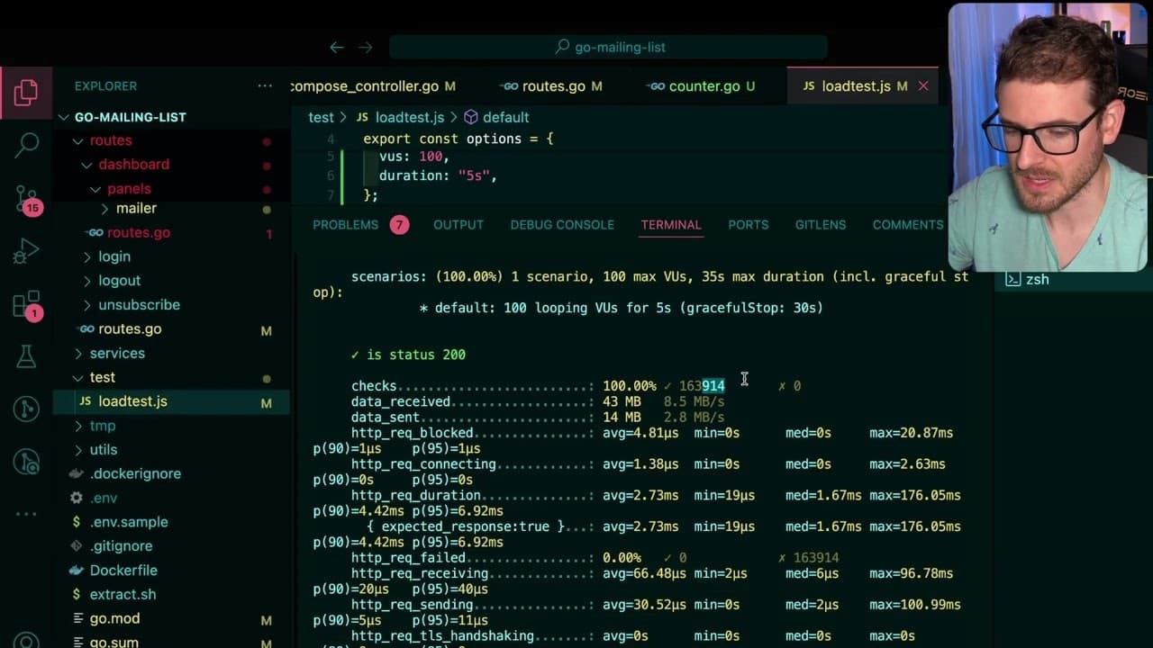Select the zsh terminal instance

pos(1070,279)
